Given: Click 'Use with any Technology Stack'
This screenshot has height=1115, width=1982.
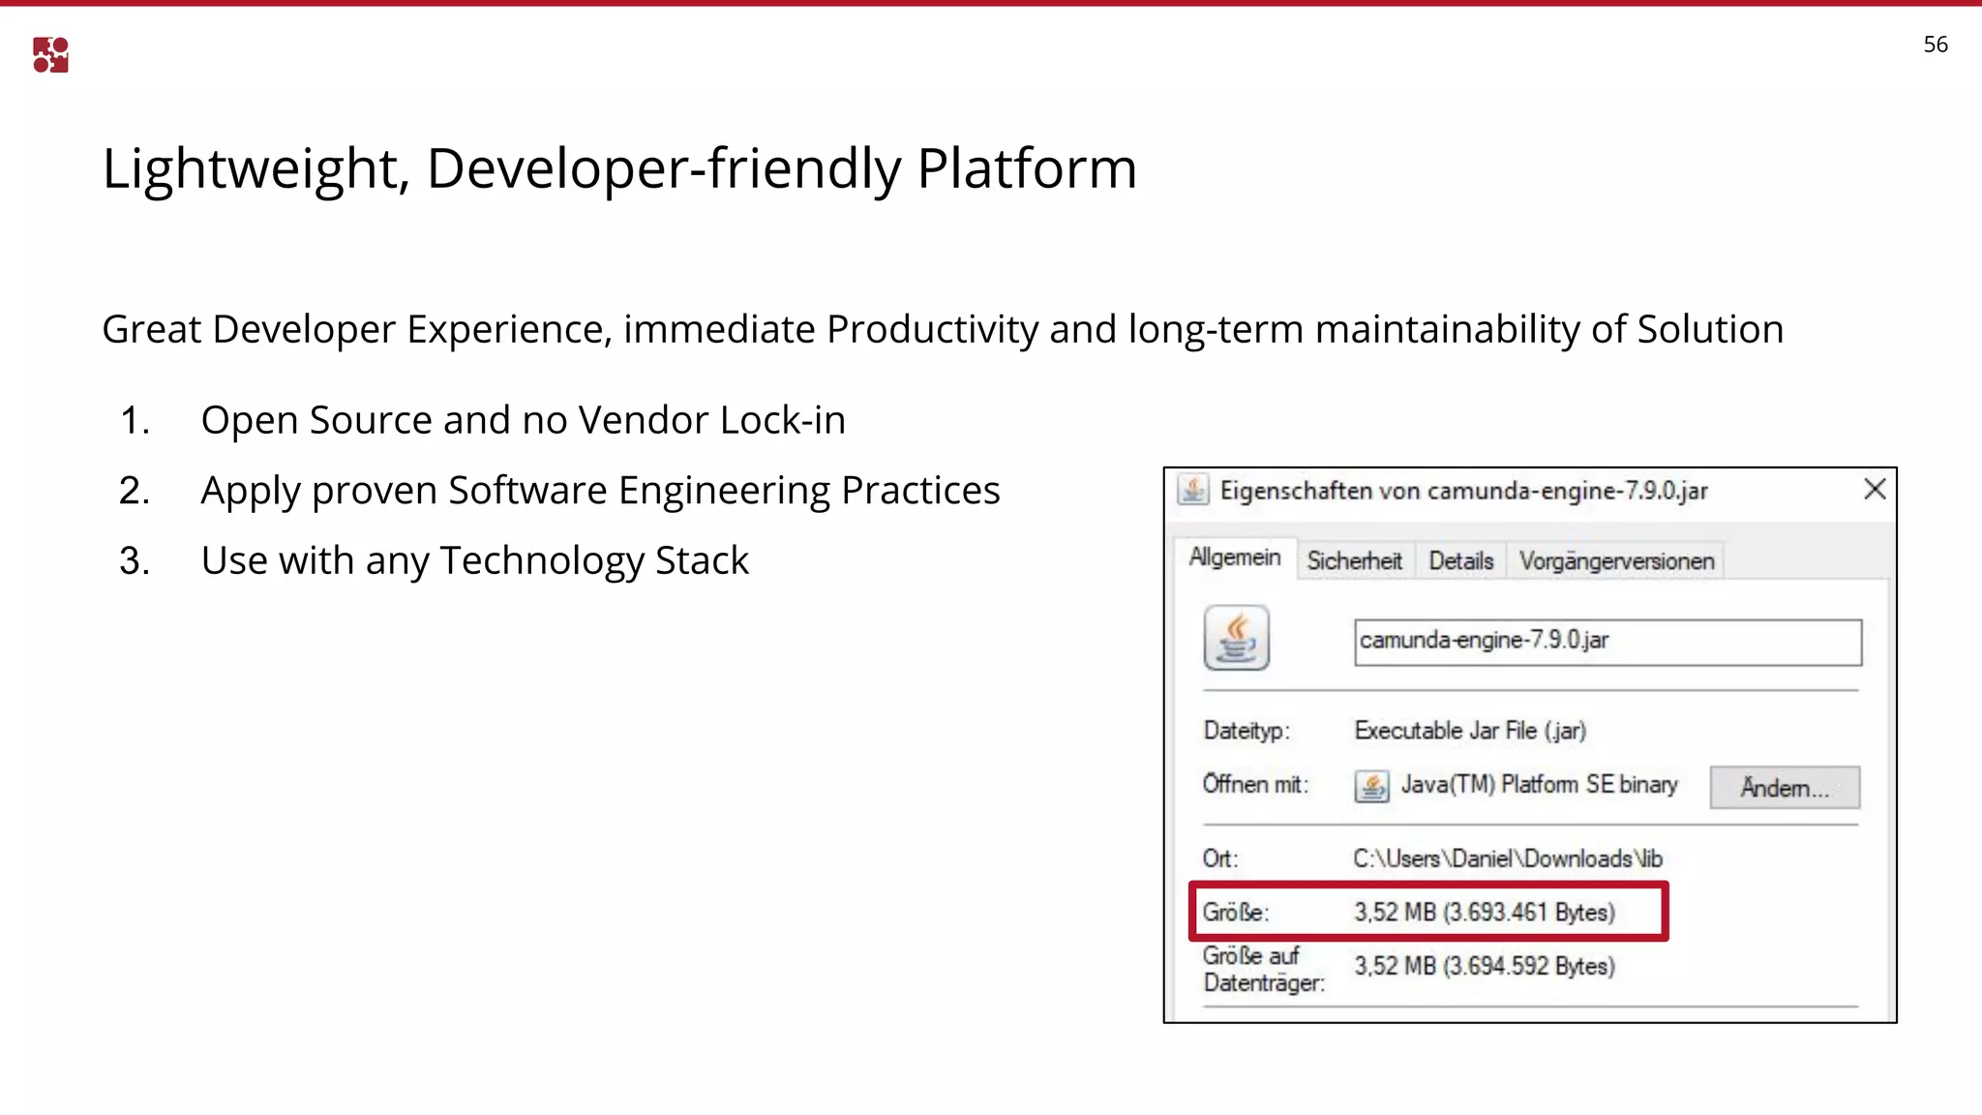Looking at the screenshot, I should click(474, 561).
